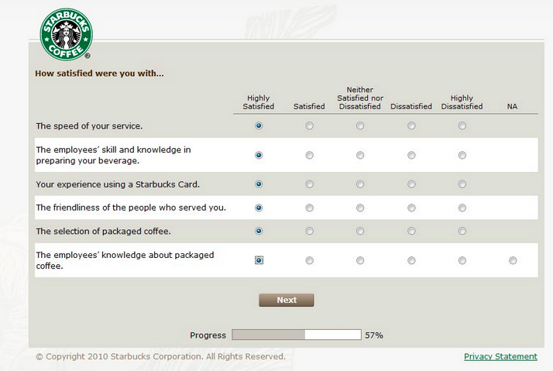Select Highly Satisfied for speed of service
Image resolution: width=553 pixels, height=371 pixels.
point(259,125)
